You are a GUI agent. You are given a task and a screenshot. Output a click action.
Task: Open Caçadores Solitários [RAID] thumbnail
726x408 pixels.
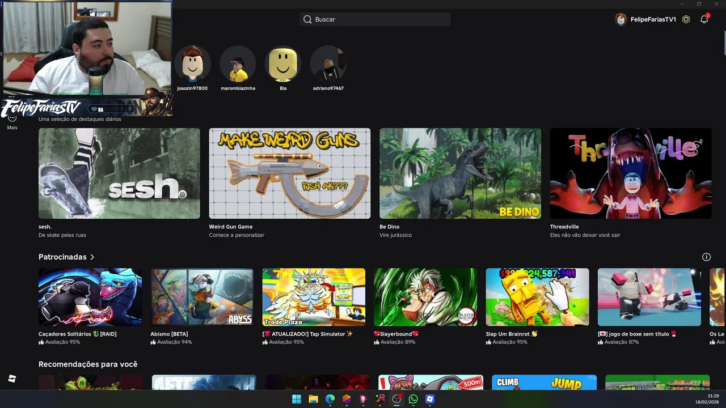tap(90, 297)
